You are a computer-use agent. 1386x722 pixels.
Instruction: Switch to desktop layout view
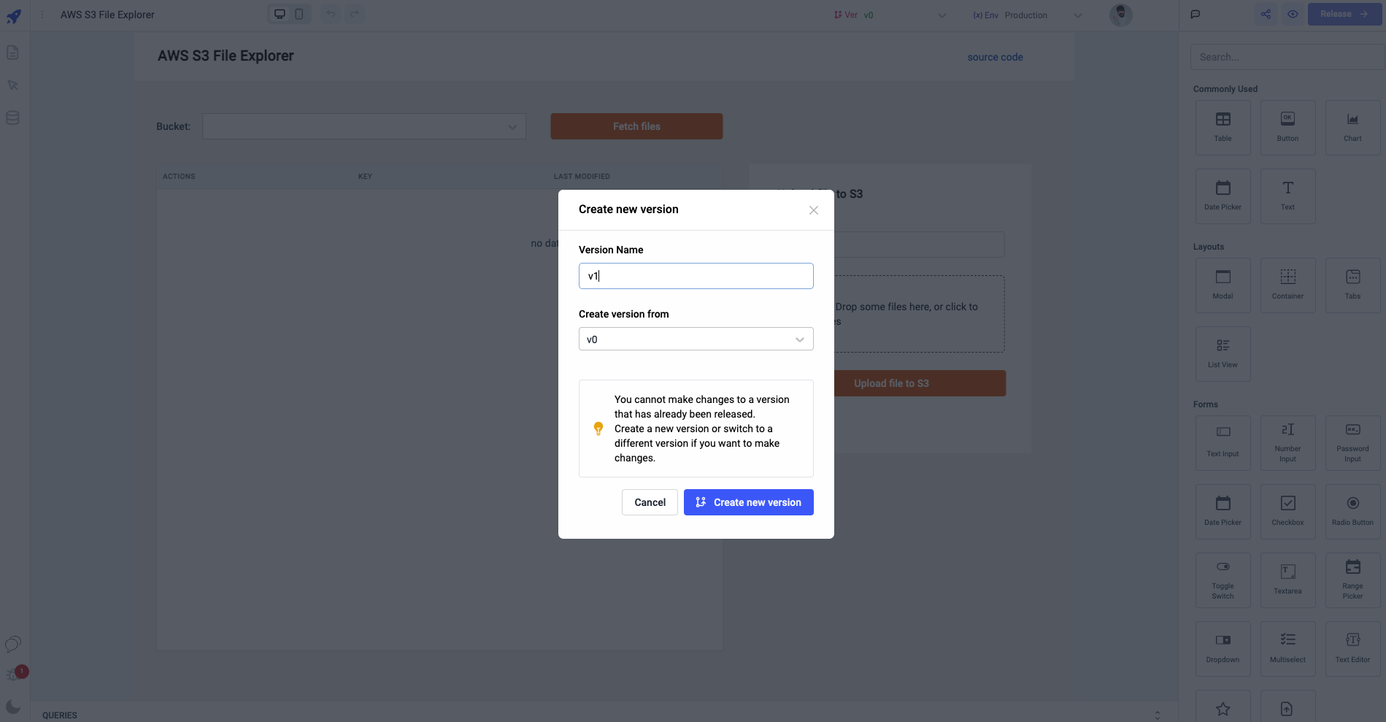tap(280, 14)
